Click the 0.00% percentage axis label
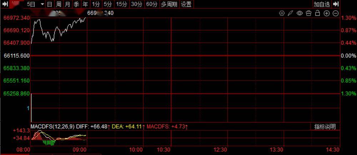 [348, 56]
